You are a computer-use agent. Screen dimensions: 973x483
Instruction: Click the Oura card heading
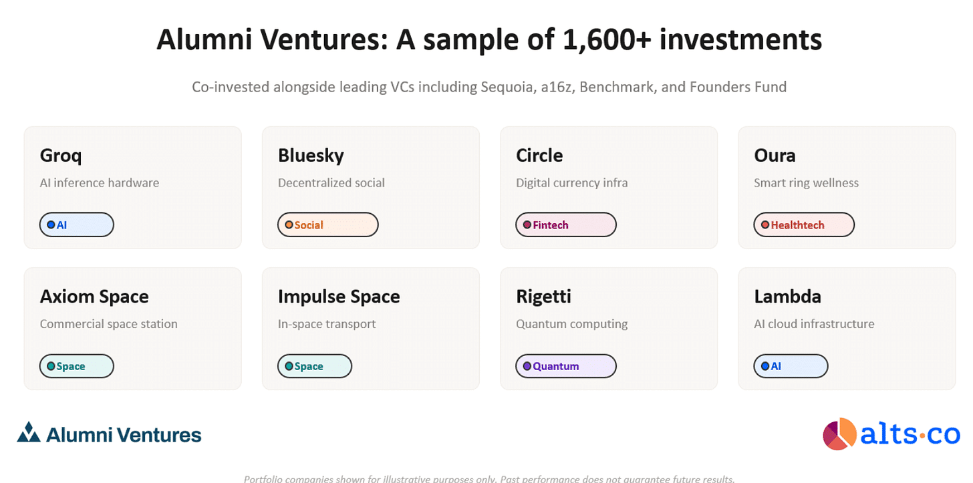click(775, 156)
